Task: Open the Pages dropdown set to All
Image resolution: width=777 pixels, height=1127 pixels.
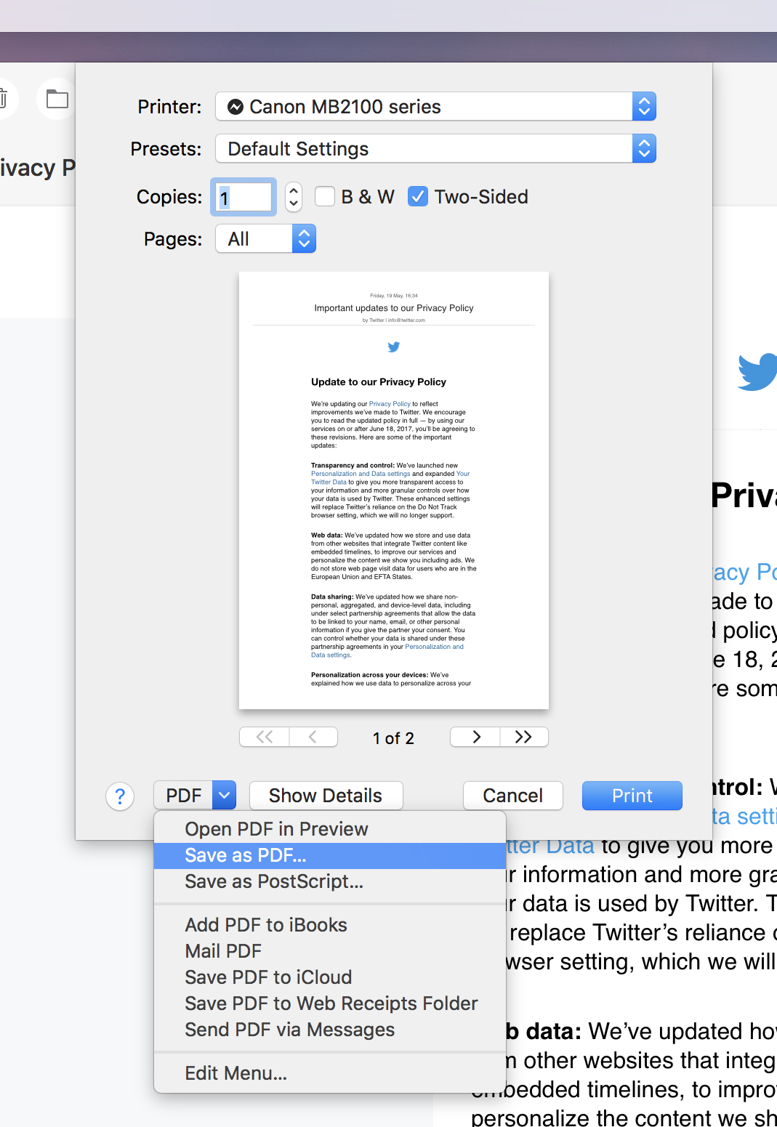Action: point(266,239)
